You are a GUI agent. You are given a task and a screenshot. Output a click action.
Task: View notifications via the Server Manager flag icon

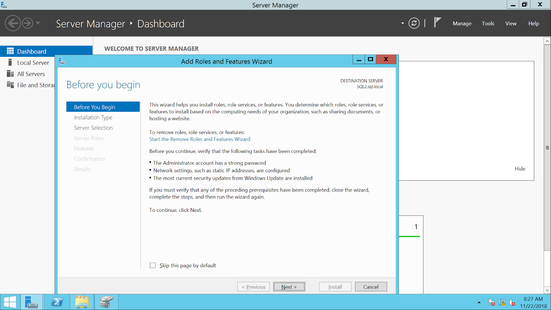point(437,23)
